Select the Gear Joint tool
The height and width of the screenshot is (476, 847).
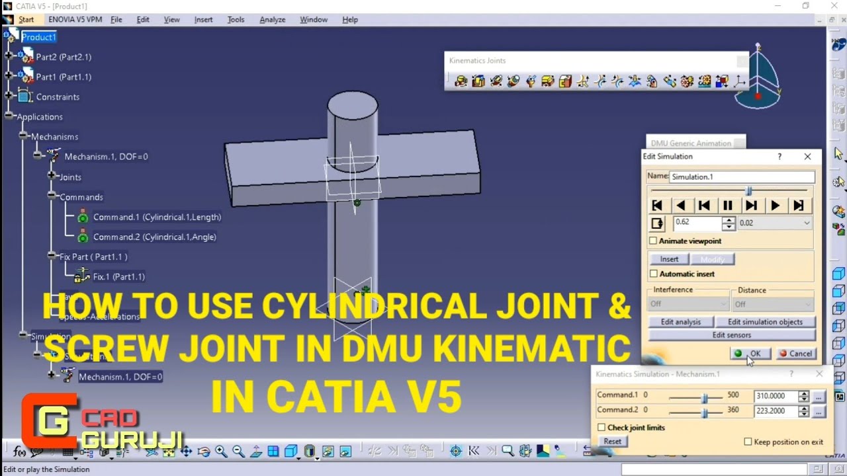point(687,81)
